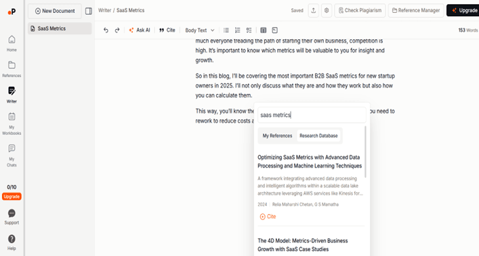Image resolution: width=479 pixels, height=256 pixels.
Task: Click the Paperpal logo icon
Action: (12, 12)
